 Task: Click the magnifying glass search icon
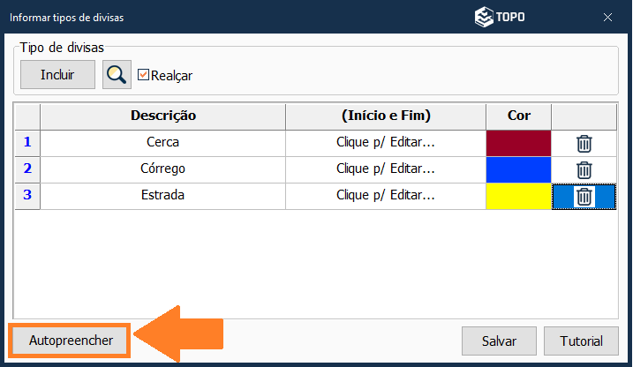pos(116,75)
